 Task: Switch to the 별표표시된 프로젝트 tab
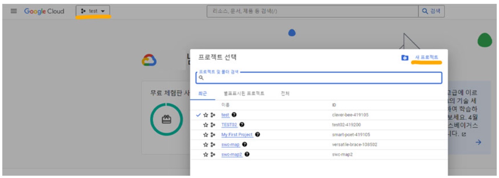244,93
